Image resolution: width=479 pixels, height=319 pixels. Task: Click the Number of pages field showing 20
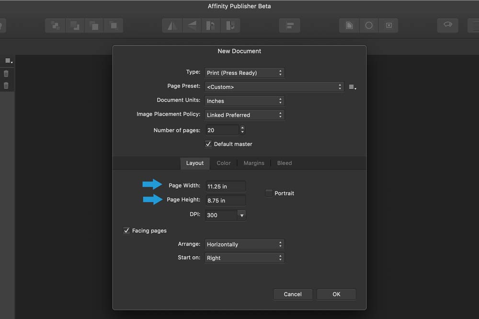click(x=222, y=130)
